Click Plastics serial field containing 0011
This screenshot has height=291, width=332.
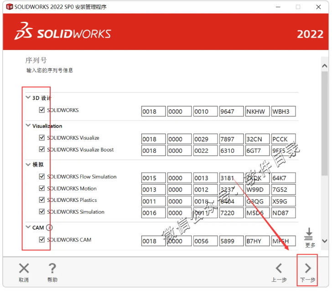click(x=153, y=201)
